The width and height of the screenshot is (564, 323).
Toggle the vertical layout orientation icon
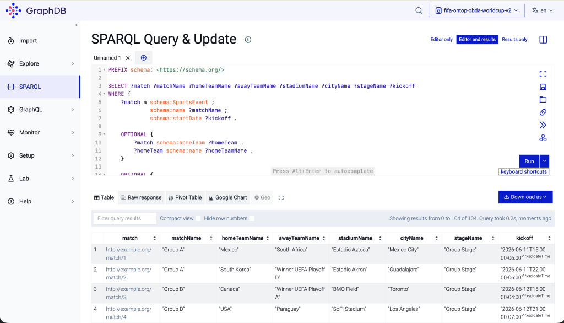point(543,40)
